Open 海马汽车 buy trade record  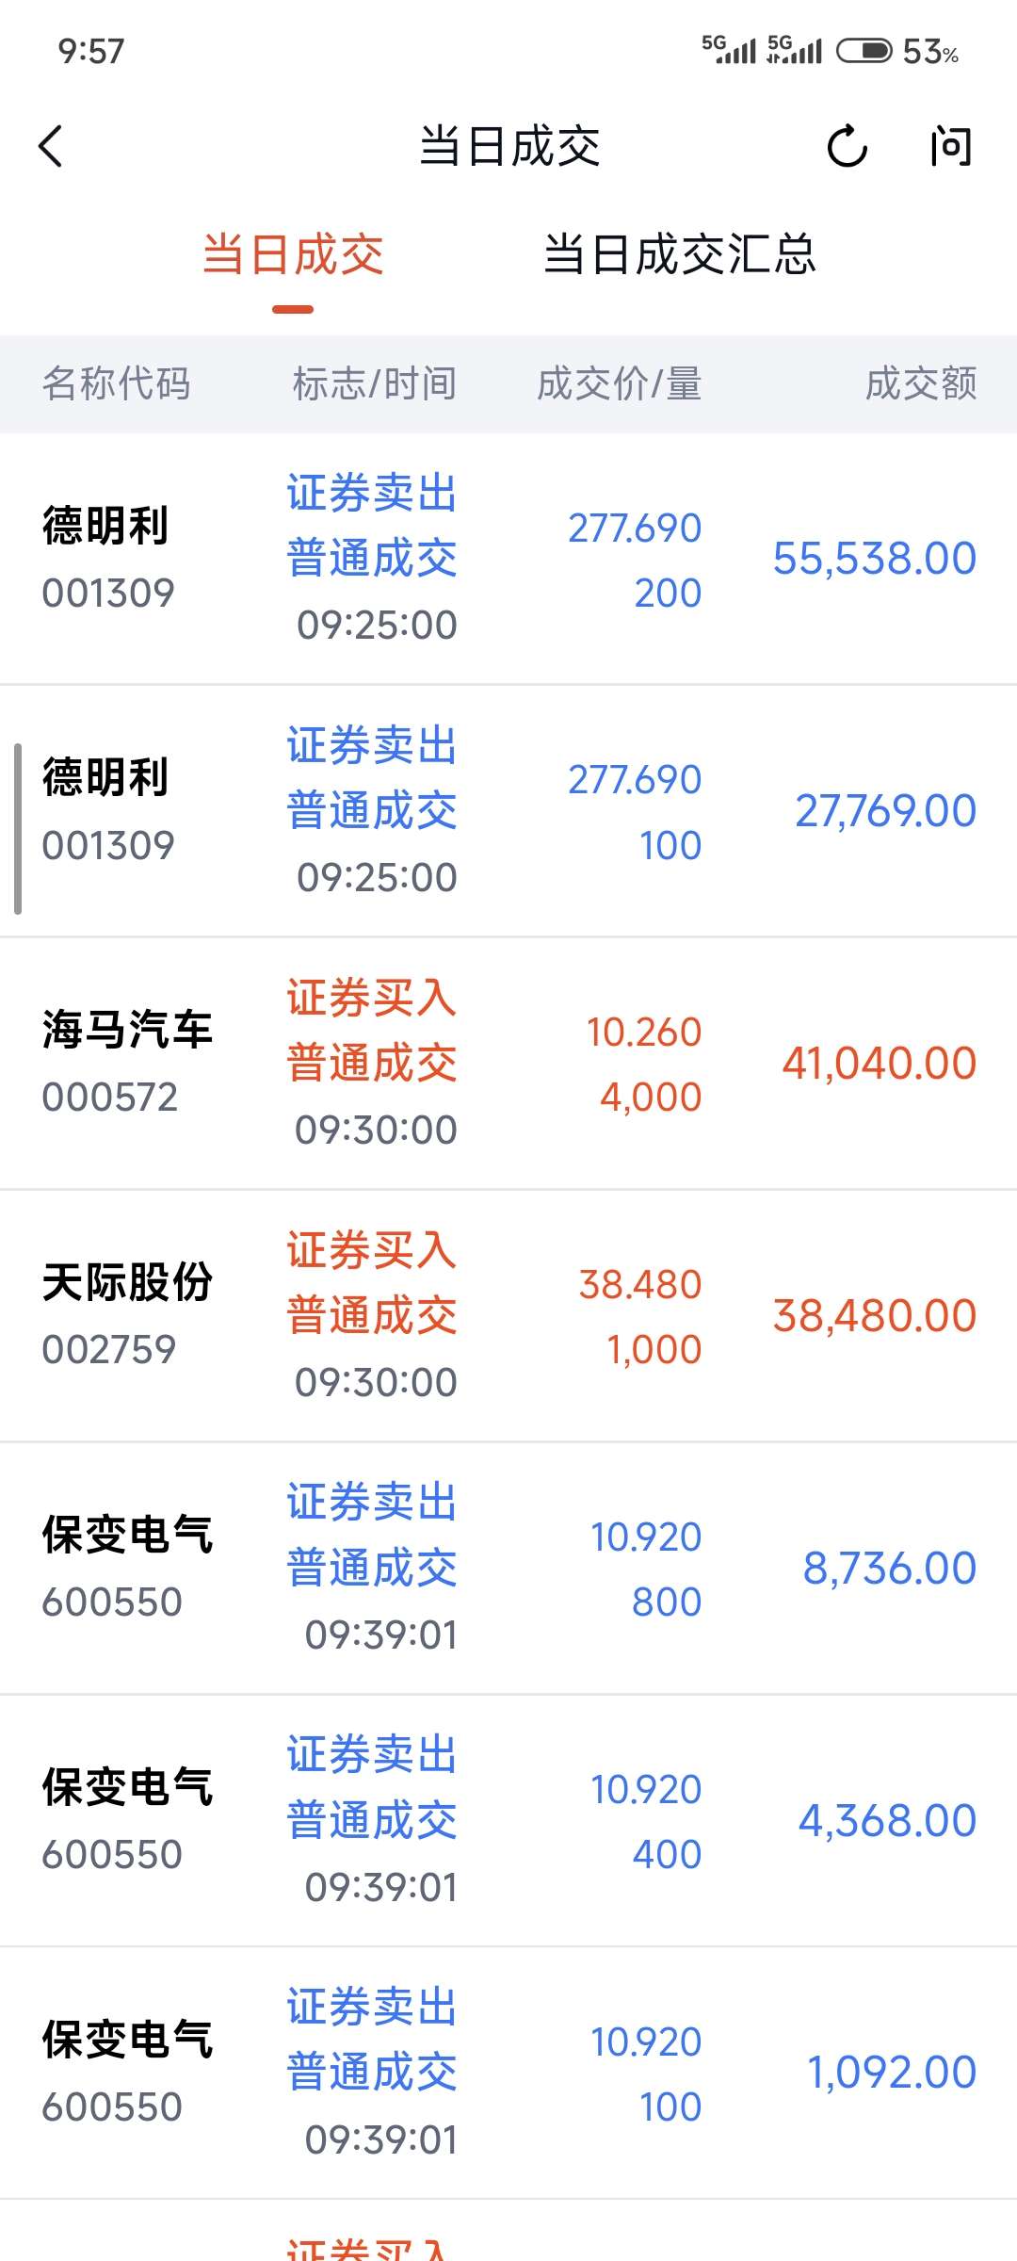tap(508, 1064)
